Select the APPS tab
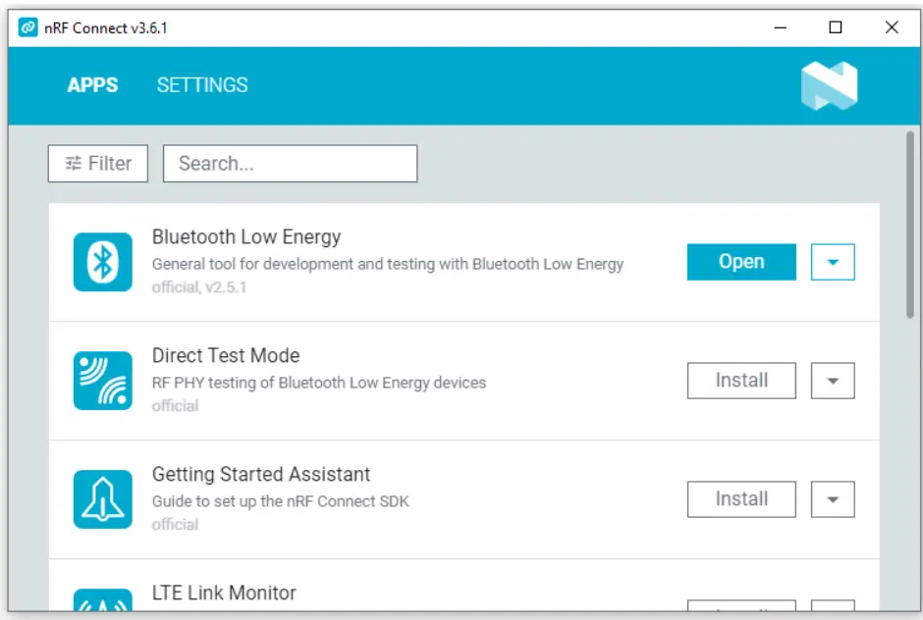The width and height of the screenshot is (923, 620). coord(92,85)
